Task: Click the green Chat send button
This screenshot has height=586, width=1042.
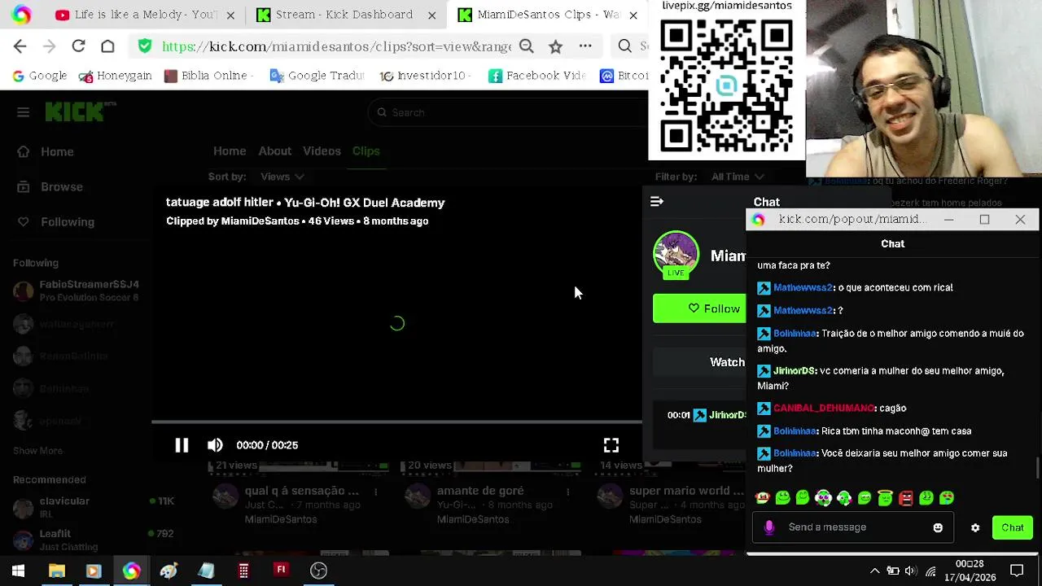Action: point(1013,527)
